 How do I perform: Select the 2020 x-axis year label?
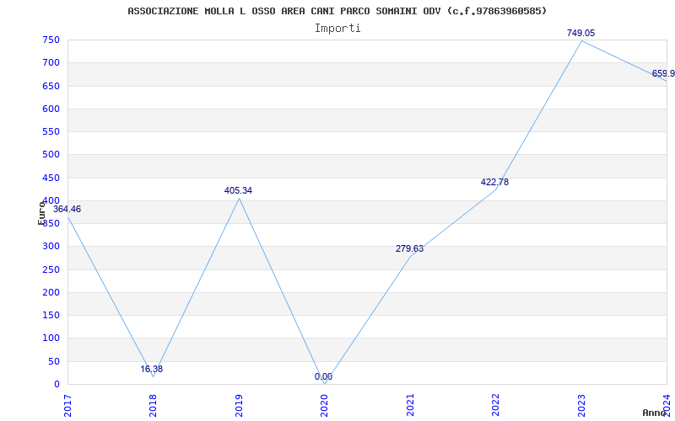point(324,405)
